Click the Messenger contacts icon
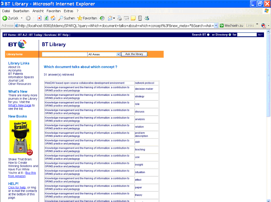The width and height of the screenshot is (271, 202). point(146,18)
